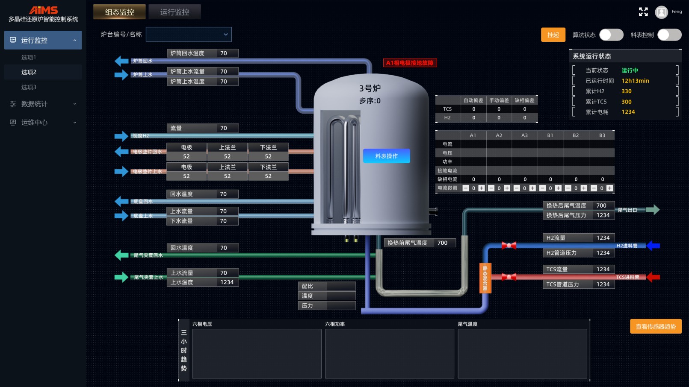The image size is (689, 387).
Task: Decrease A1 电流微调 with minus button
Action: click(x=466, y=188)
